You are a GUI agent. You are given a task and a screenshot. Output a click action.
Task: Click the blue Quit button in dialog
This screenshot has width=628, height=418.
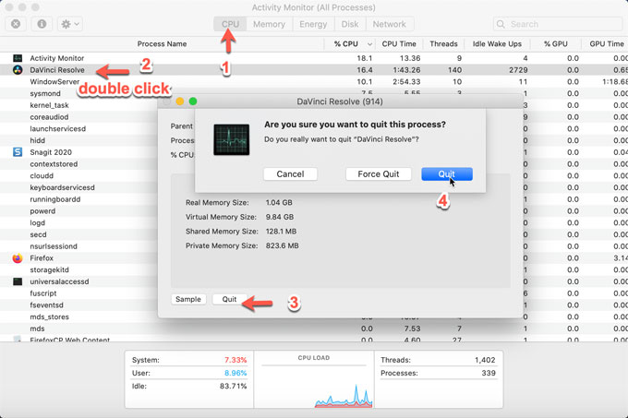[447, 173]
